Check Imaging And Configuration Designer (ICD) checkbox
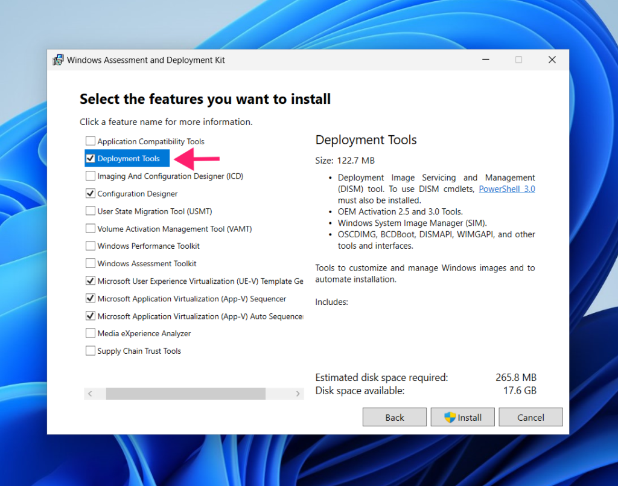 [x=91, y=176]
